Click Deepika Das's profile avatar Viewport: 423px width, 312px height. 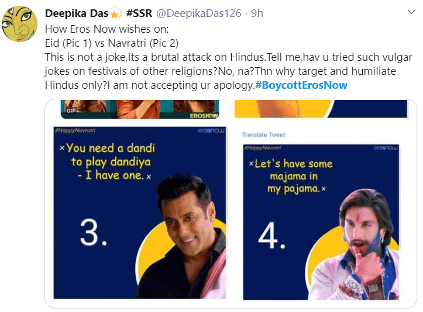point(20,25)
